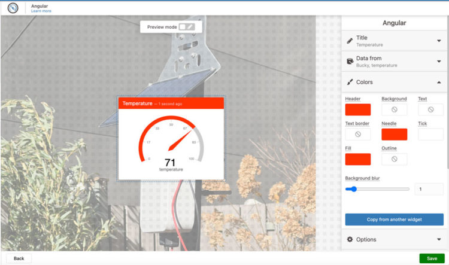This screenshot has width=449, height=265.
Task: Click the Background blur slider handle
Action: pyautogui.click(x=354, y=189)
